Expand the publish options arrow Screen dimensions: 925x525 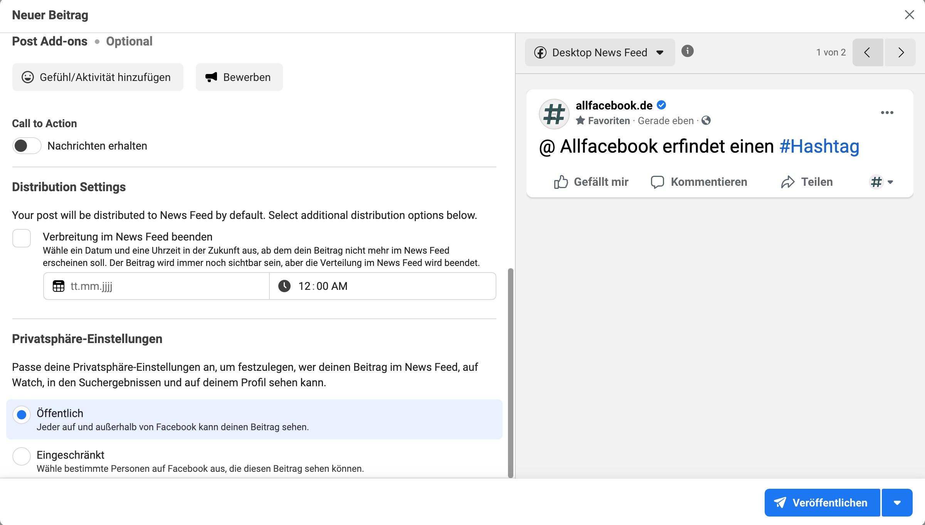(897, 503)
